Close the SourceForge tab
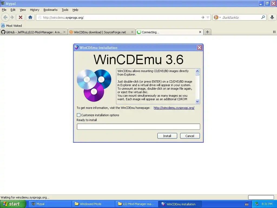 point(132,32)
